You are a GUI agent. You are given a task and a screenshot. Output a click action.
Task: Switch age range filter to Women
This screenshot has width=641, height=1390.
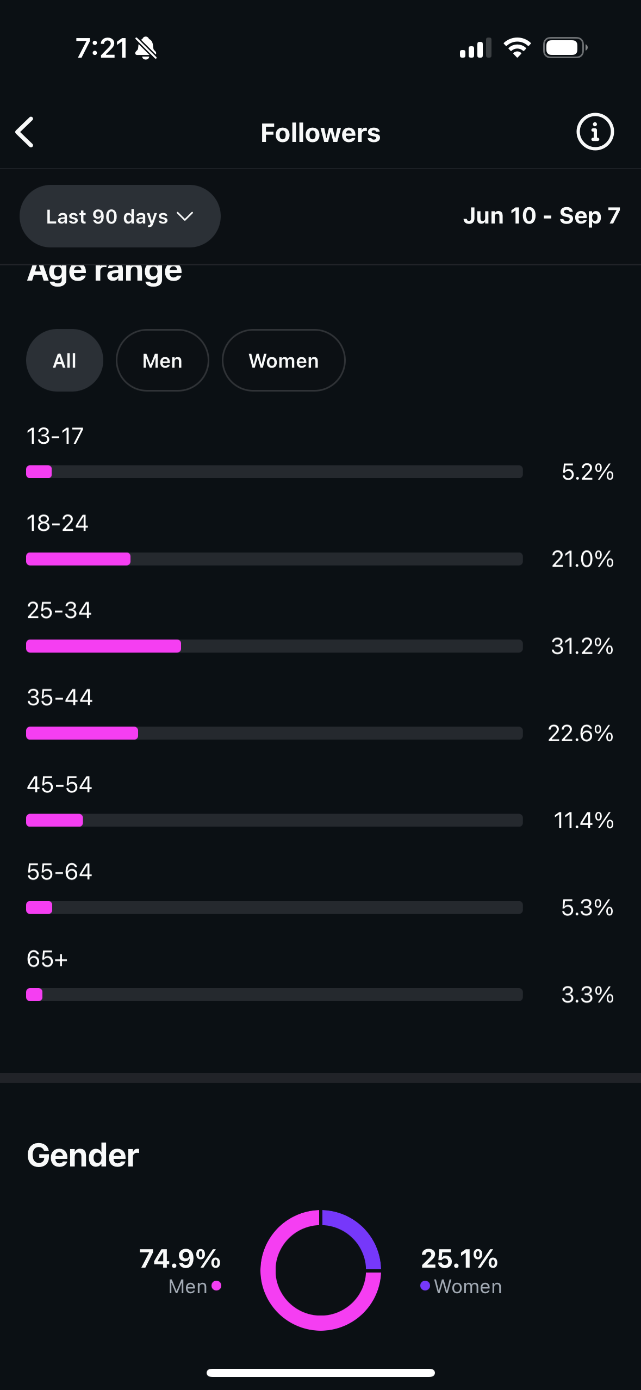pyautogui.click(x=283, y=361)
